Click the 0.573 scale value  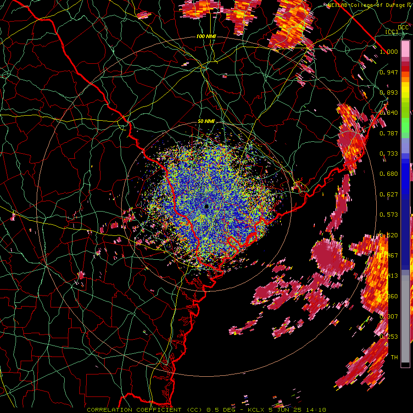(389, 215)
